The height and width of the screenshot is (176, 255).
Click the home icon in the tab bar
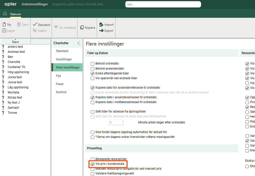5,14
